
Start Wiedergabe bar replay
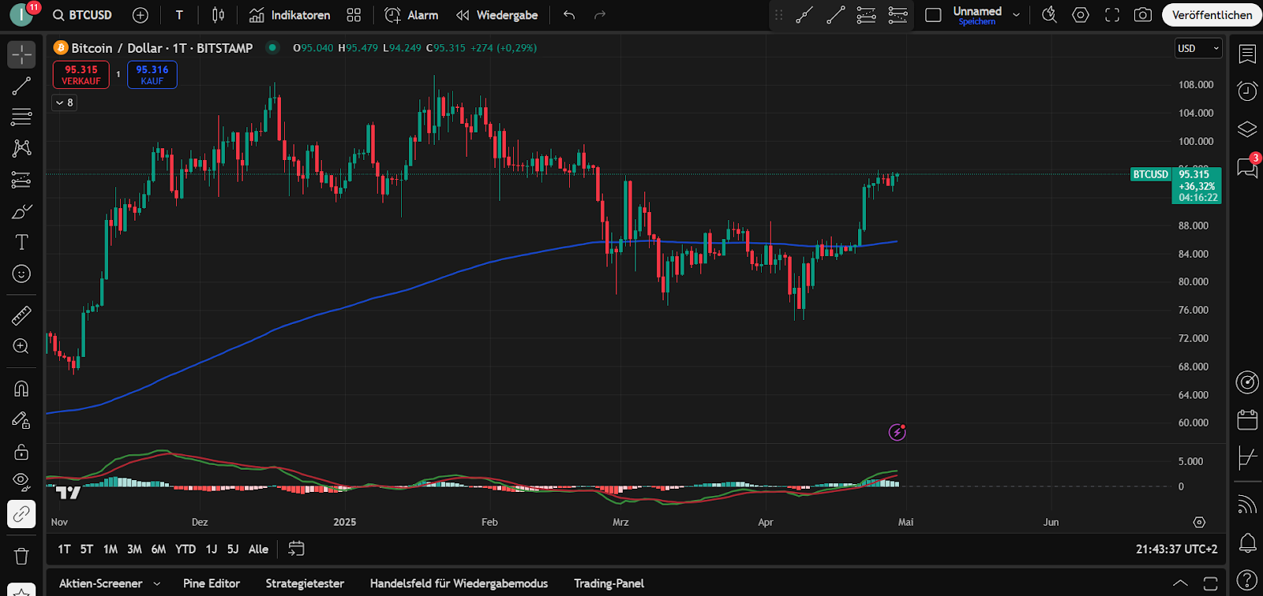pyautogui.click(x=497, y=15)
